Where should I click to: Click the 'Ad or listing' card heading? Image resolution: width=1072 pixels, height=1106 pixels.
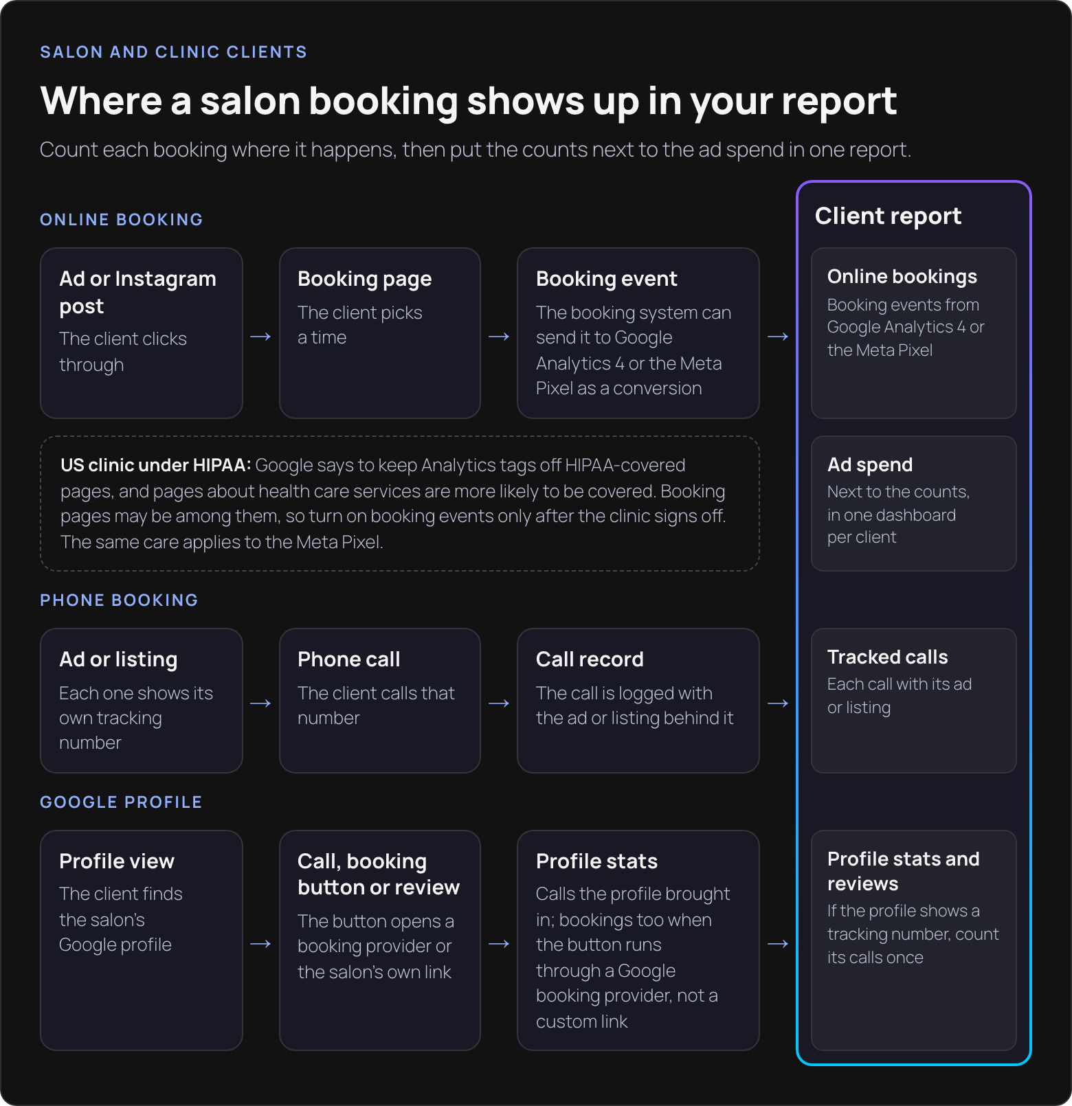coord(118,659)
